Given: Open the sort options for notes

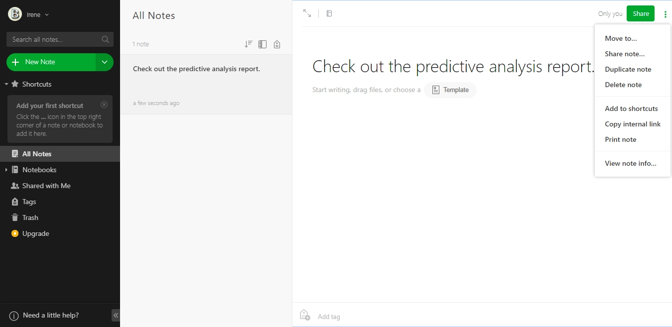Looking at the screenshot, I should [248, 44].
